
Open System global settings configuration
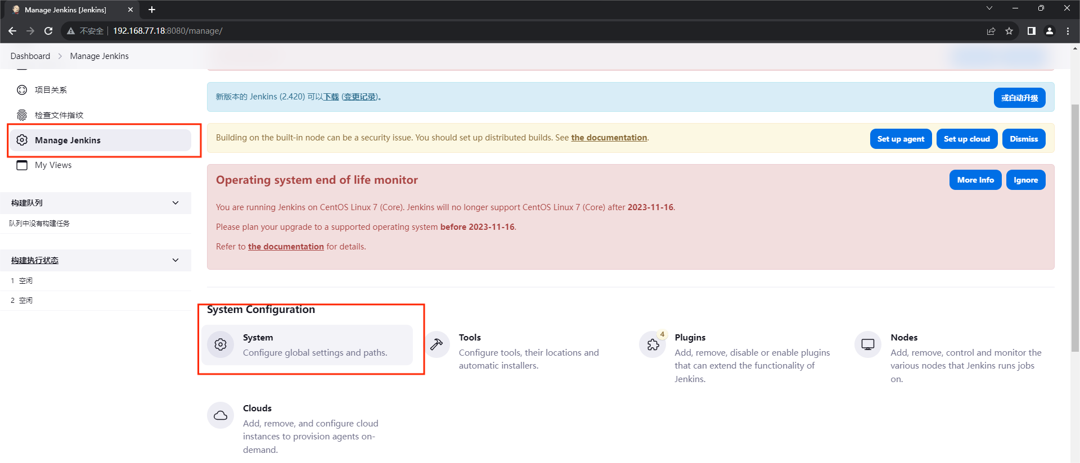pyautogui.click(x=307, y=345)
